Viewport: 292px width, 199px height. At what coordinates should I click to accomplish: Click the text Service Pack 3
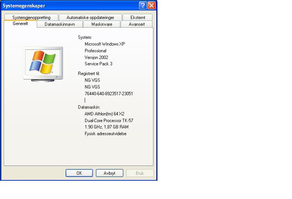(x=99, y=64)
